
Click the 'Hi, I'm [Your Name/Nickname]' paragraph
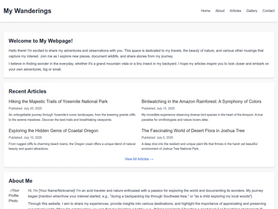click(x=145, y=194)
